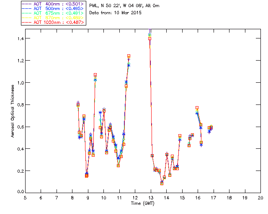
Task: Click the highest data point near 13 GMT
Action: (149, 35)
